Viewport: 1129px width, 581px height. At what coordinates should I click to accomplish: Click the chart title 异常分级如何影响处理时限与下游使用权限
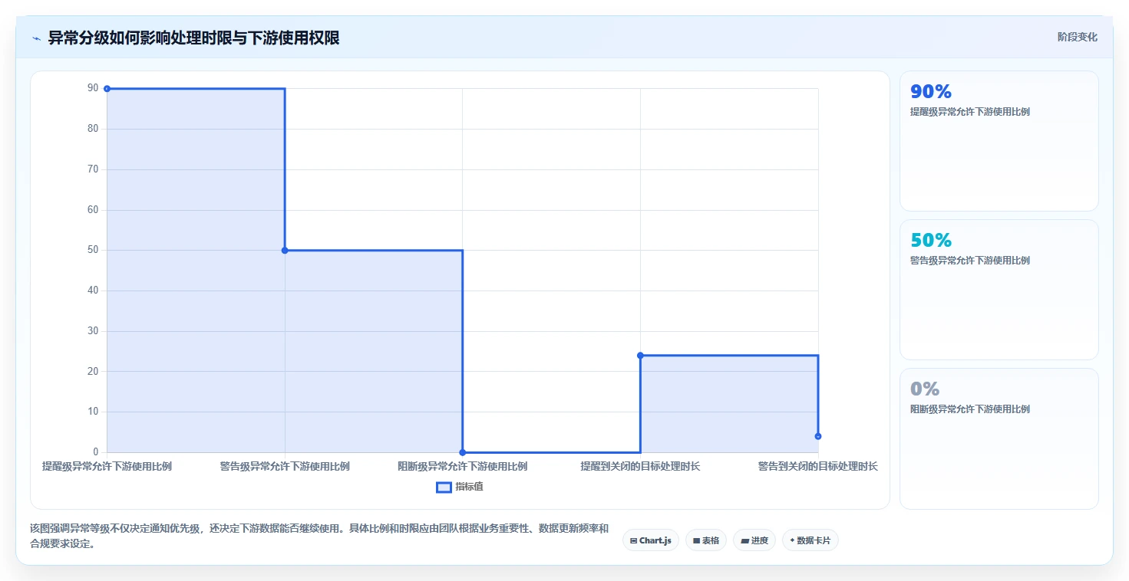tap(194, 38)
